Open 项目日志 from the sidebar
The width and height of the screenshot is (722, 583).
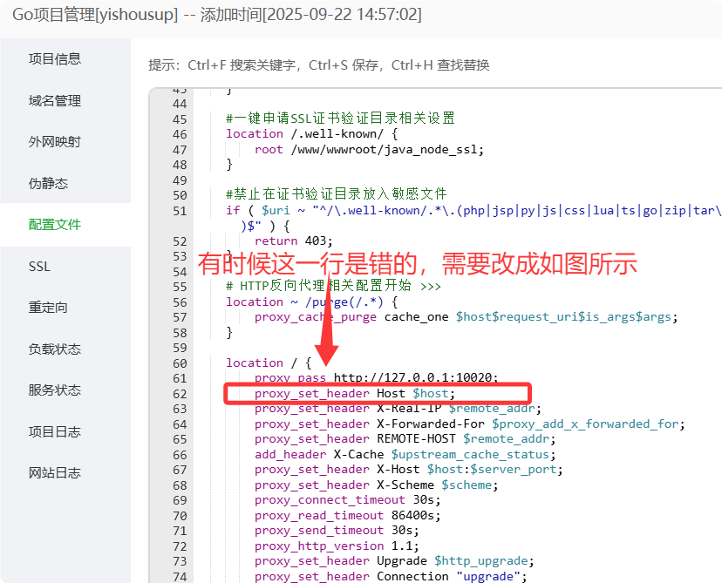55,432
